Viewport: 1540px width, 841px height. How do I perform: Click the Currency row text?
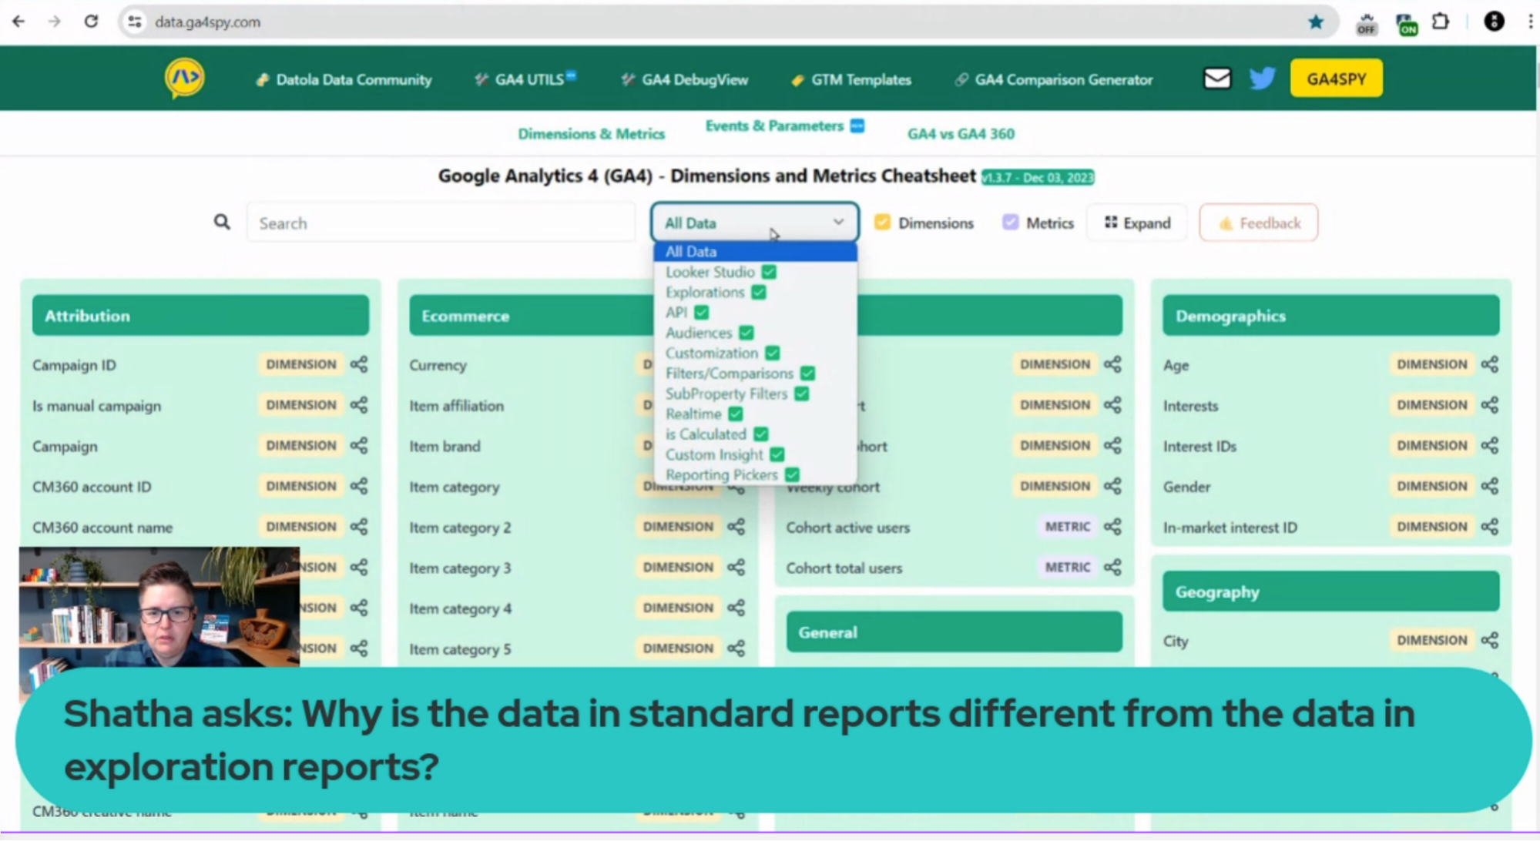coord(438,365)
